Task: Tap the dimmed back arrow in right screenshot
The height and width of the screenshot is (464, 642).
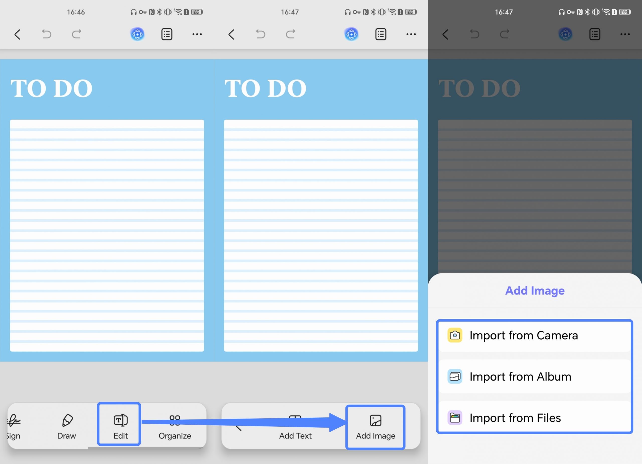Action: [x=446, y=35]
